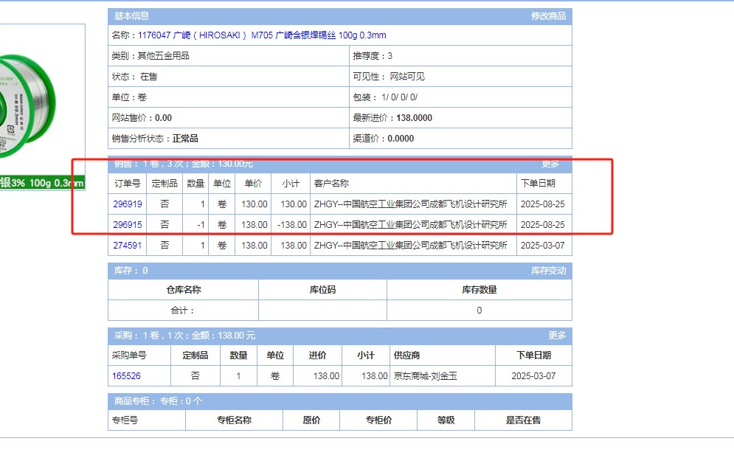
Task: Click the 等级 column header
Action: point(446,420)
